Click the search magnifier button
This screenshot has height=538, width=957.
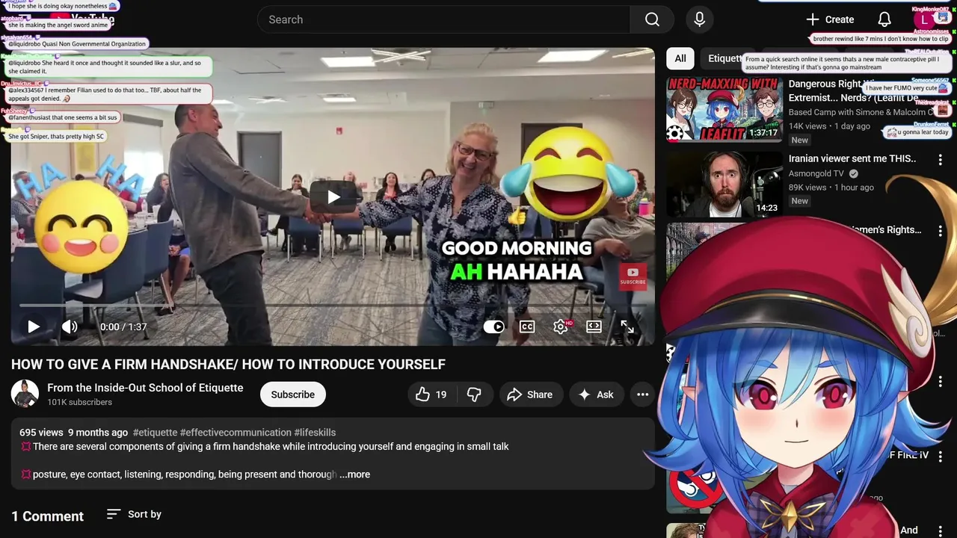click(x=652, y=19)
